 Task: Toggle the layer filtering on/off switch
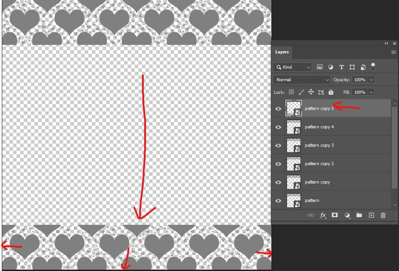(x=373, y=66)
